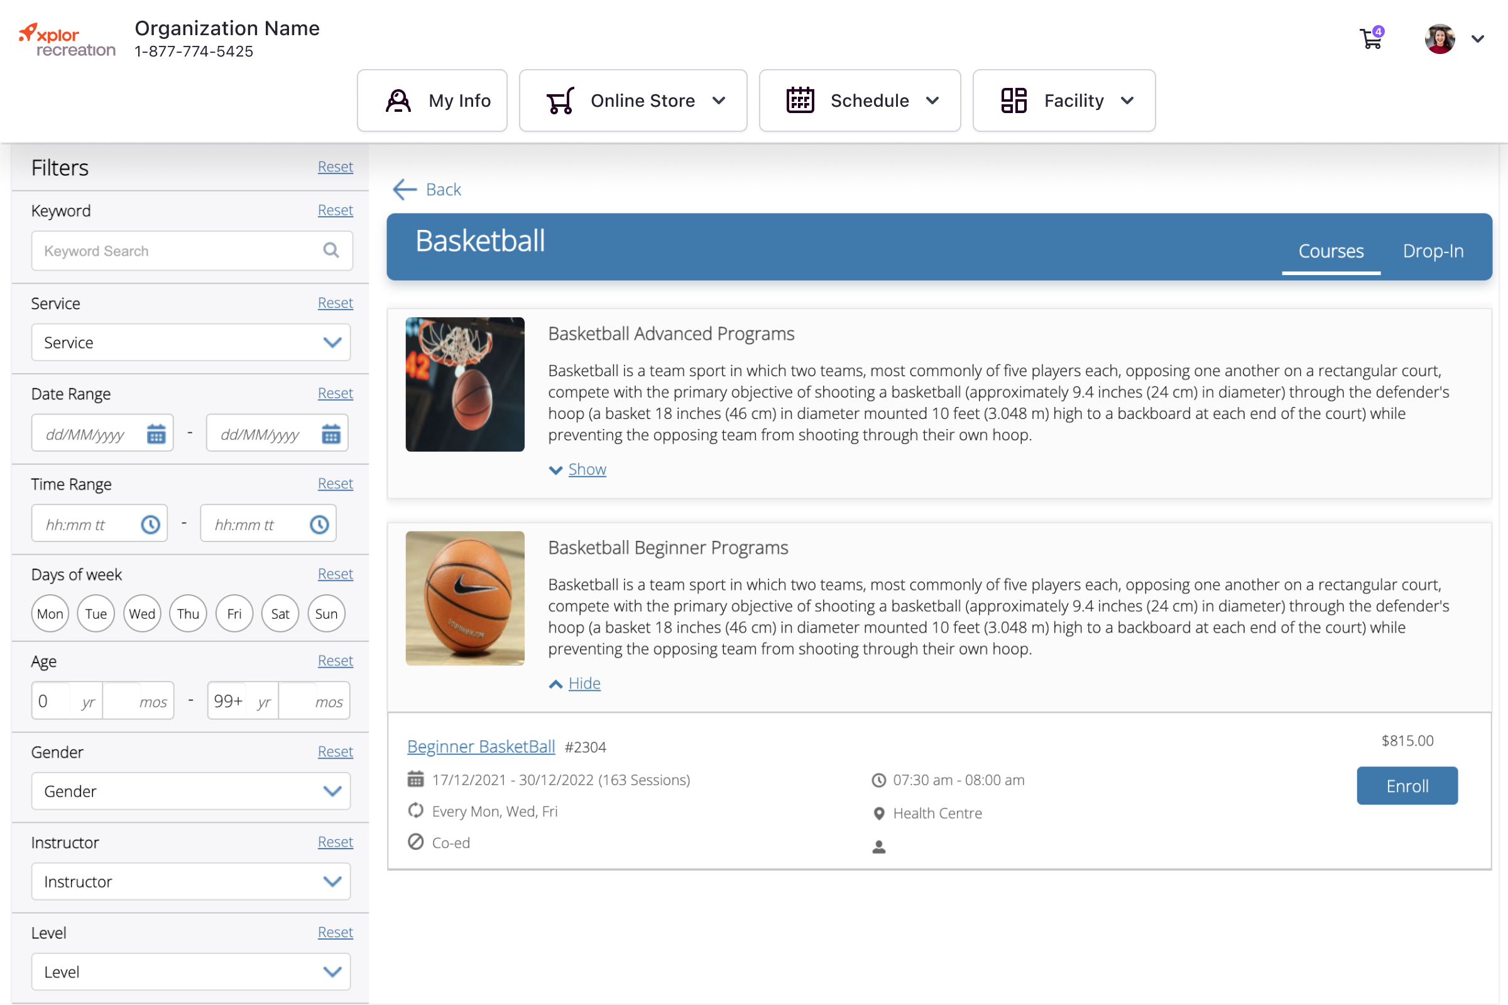This screenshot has width=1508, height=1005.
Task: Open the Beginner BasketBall course link
Action: (481, 746)
